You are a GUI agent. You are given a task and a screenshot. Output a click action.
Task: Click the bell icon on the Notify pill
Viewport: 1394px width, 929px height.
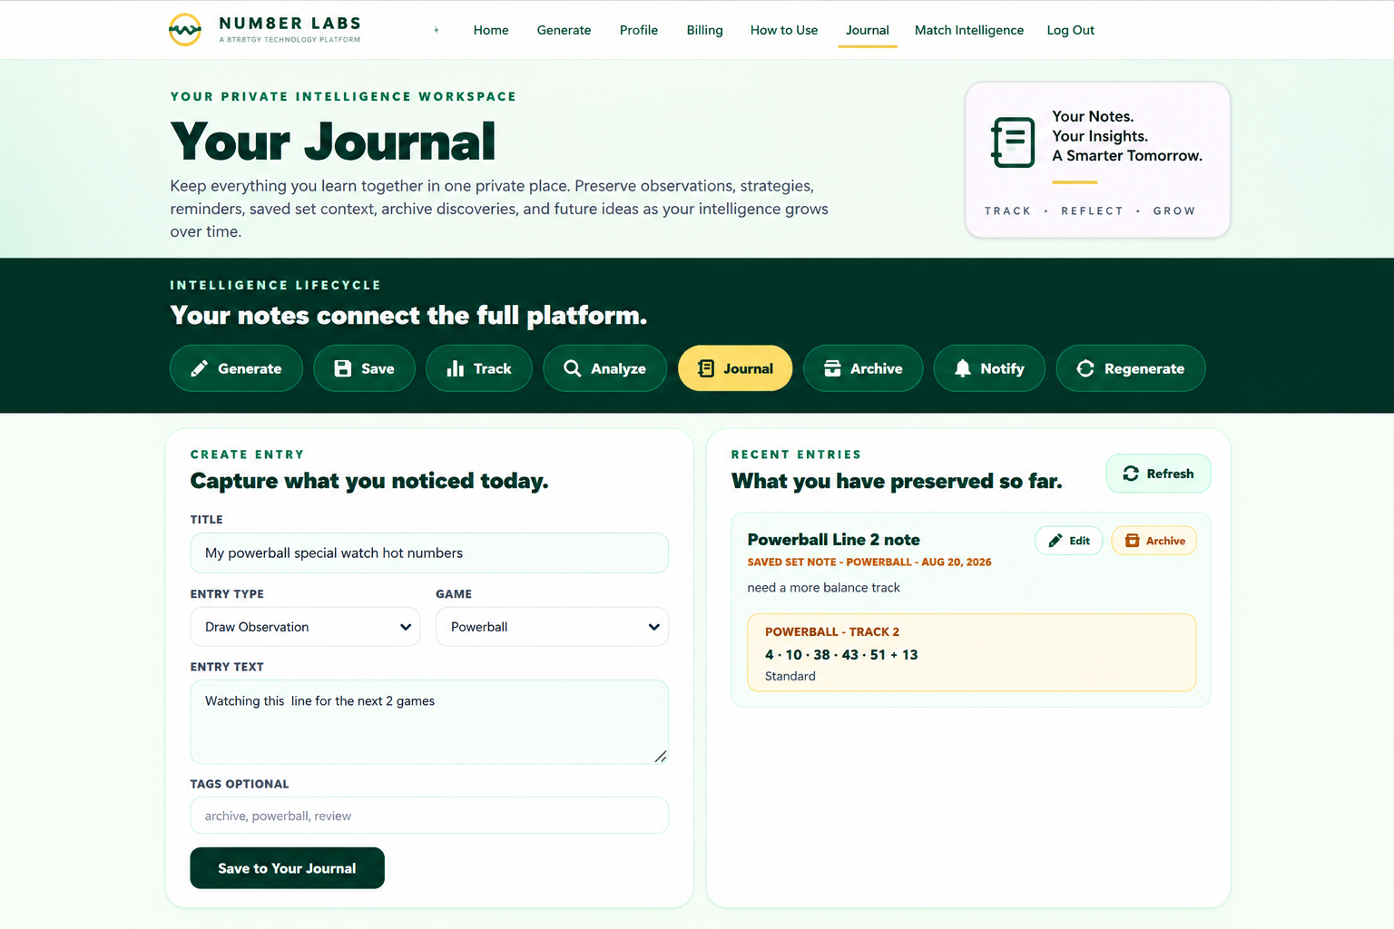[963, 368]
